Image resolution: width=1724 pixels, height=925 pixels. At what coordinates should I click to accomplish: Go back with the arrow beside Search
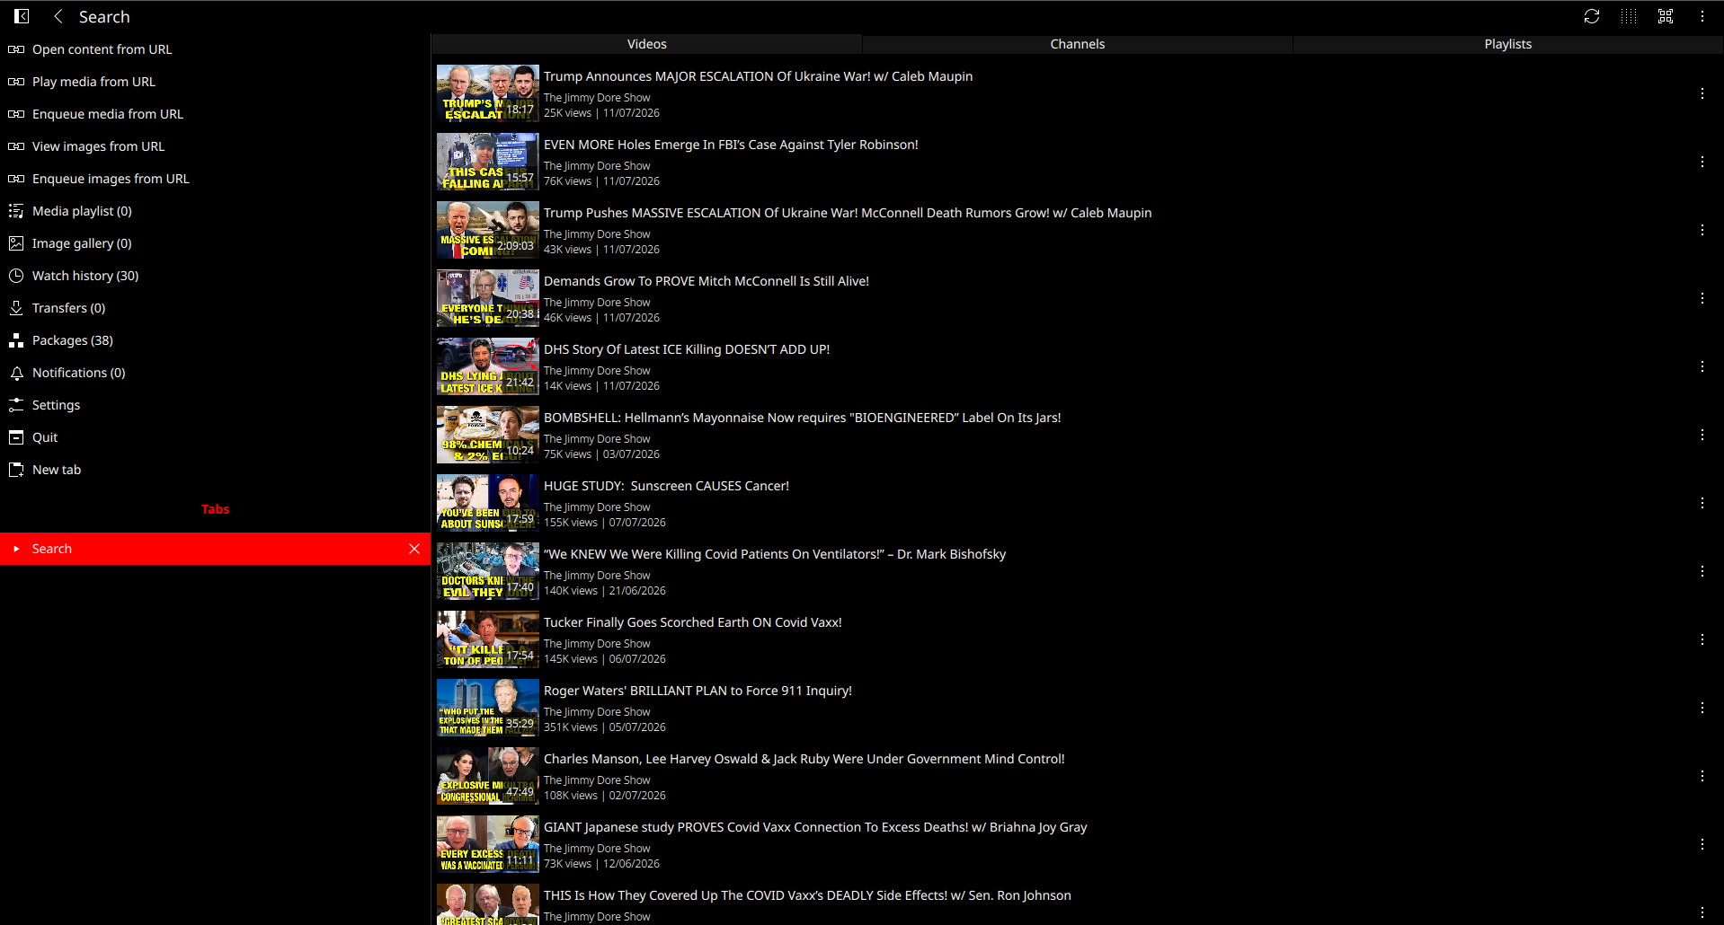coord(58,16)
